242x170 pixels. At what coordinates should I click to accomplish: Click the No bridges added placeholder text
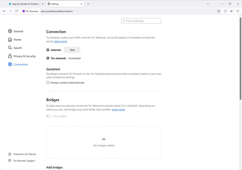[104, 145]
